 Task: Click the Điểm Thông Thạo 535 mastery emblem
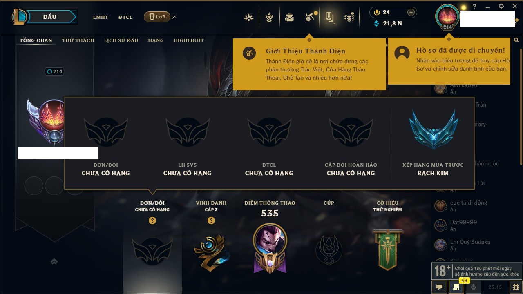pos(270,248)
